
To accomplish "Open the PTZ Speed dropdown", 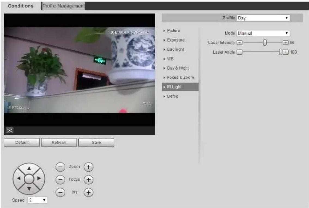I will (37, 200).
